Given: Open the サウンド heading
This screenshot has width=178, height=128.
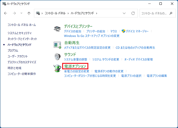Looking at the screenshot, I should (x=70, y=54).
